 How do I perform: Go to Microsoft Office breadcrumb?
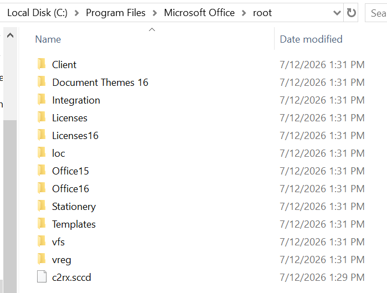(199, 13)
